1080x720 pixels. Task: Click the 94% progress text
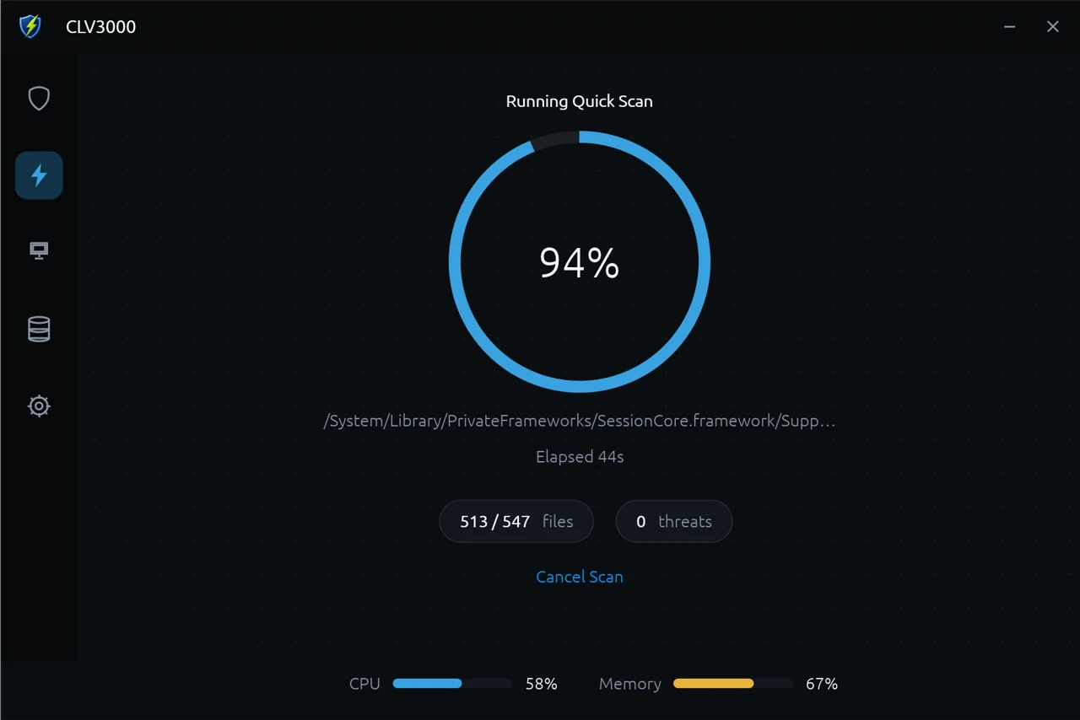click(580, 263)
